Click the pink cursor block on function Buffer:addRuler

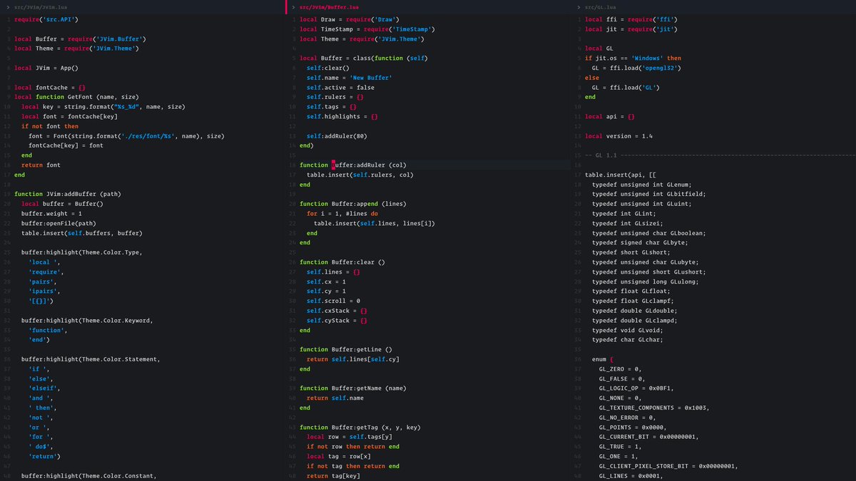tap(333, 165)
